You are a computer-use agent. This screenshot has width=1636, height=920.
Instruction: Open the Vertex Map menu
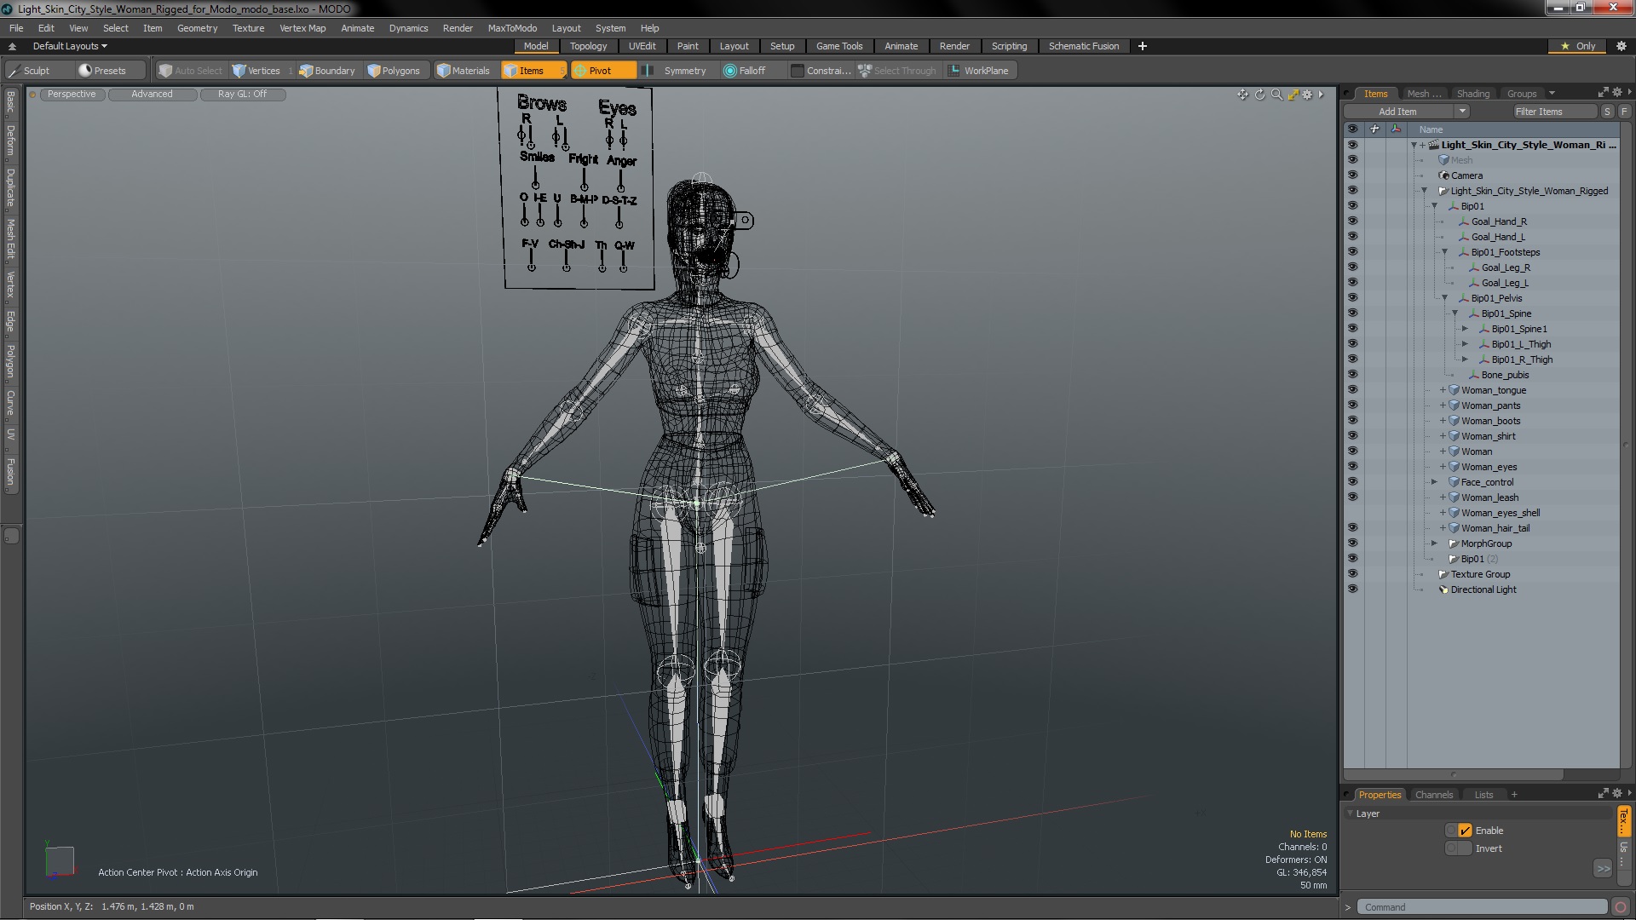click(302, 28)
